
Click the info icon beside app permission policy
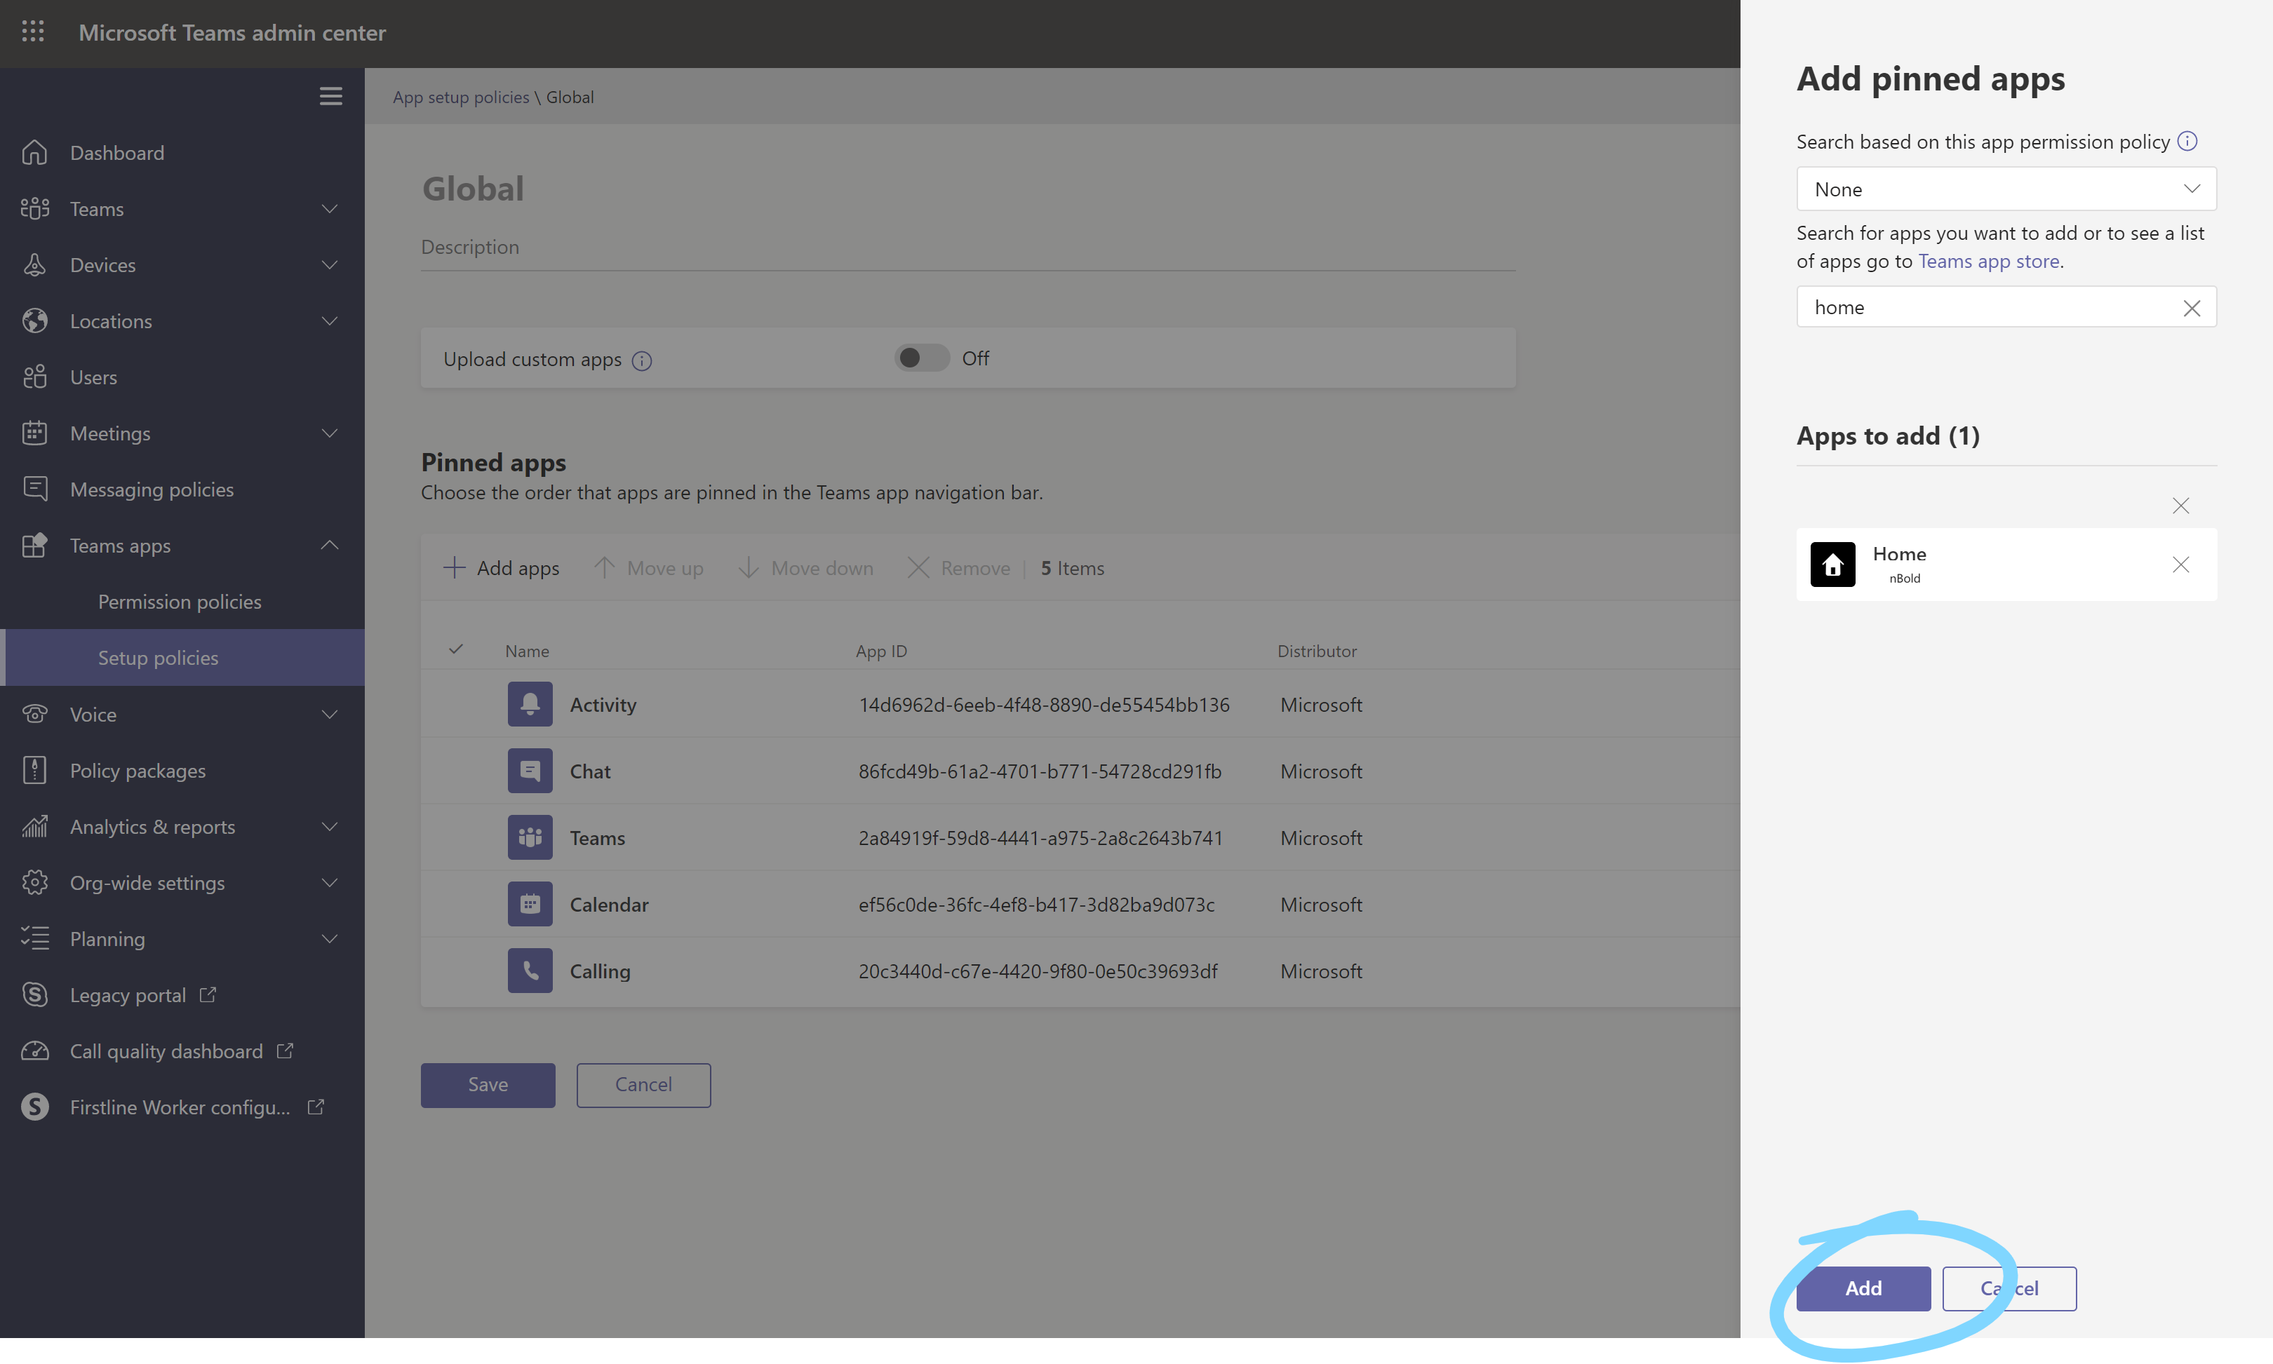pyautogui.click(x=2187, y=142)
